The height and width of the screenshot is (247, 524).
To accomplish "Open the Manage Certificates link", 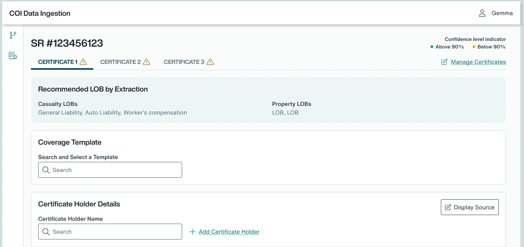I will click(x=478, y=62).
